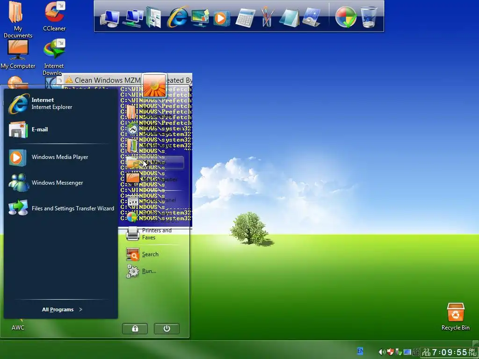479x359 pixels.
Task: Launch Internet Explorer from the top dock
Action: pyautogui.click(x=177, y=17)
